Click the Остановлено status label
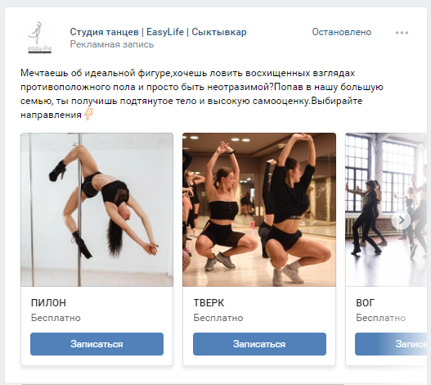The width and height of the screenshot is (431, 385). pos(341,32)
